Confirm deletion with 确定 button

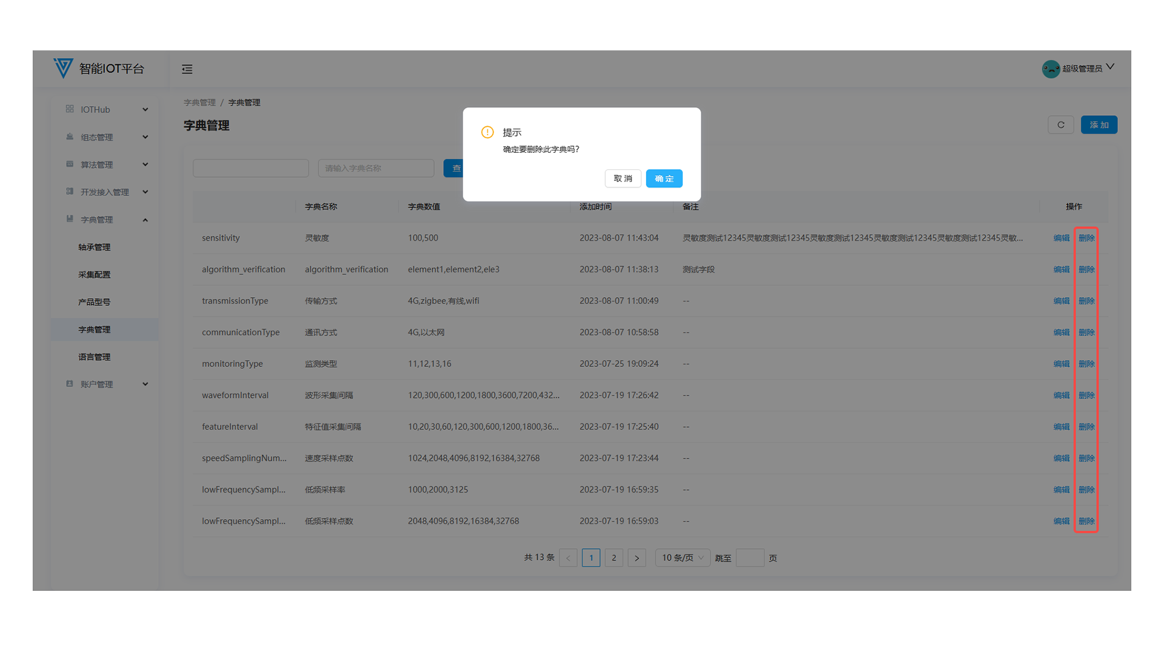664,178
